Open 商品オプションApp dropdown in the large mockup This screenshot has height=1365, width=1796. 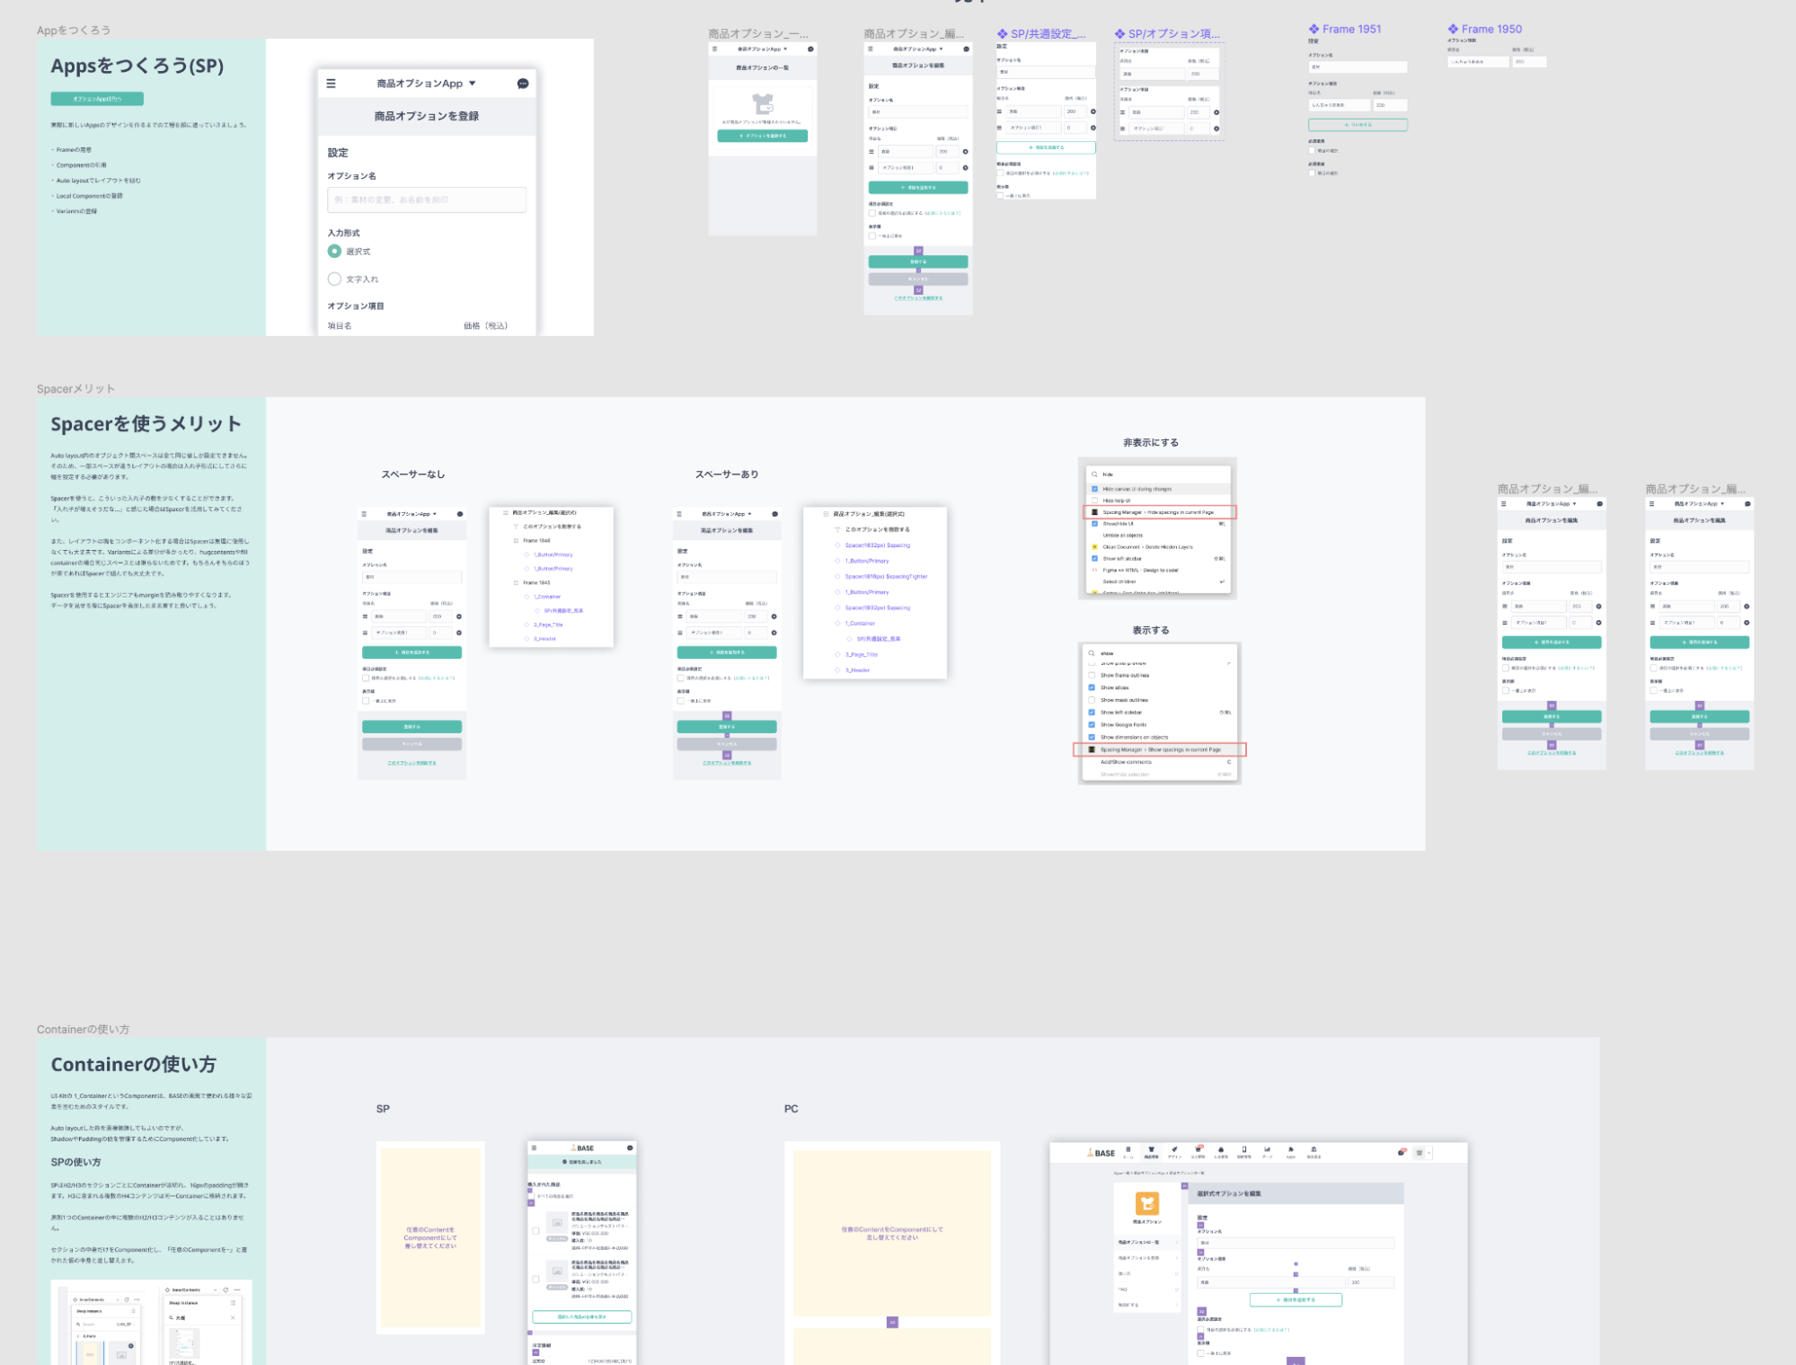point(427,84)
